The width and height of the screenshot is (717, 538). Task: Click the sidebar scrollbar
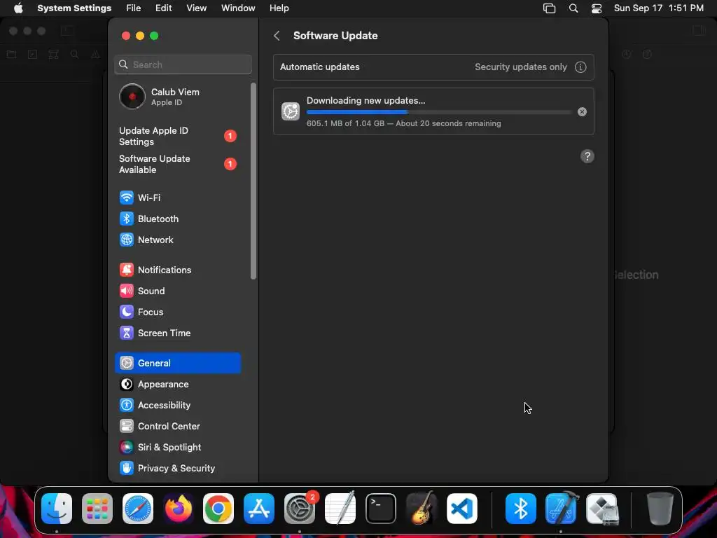coord(253,181)
